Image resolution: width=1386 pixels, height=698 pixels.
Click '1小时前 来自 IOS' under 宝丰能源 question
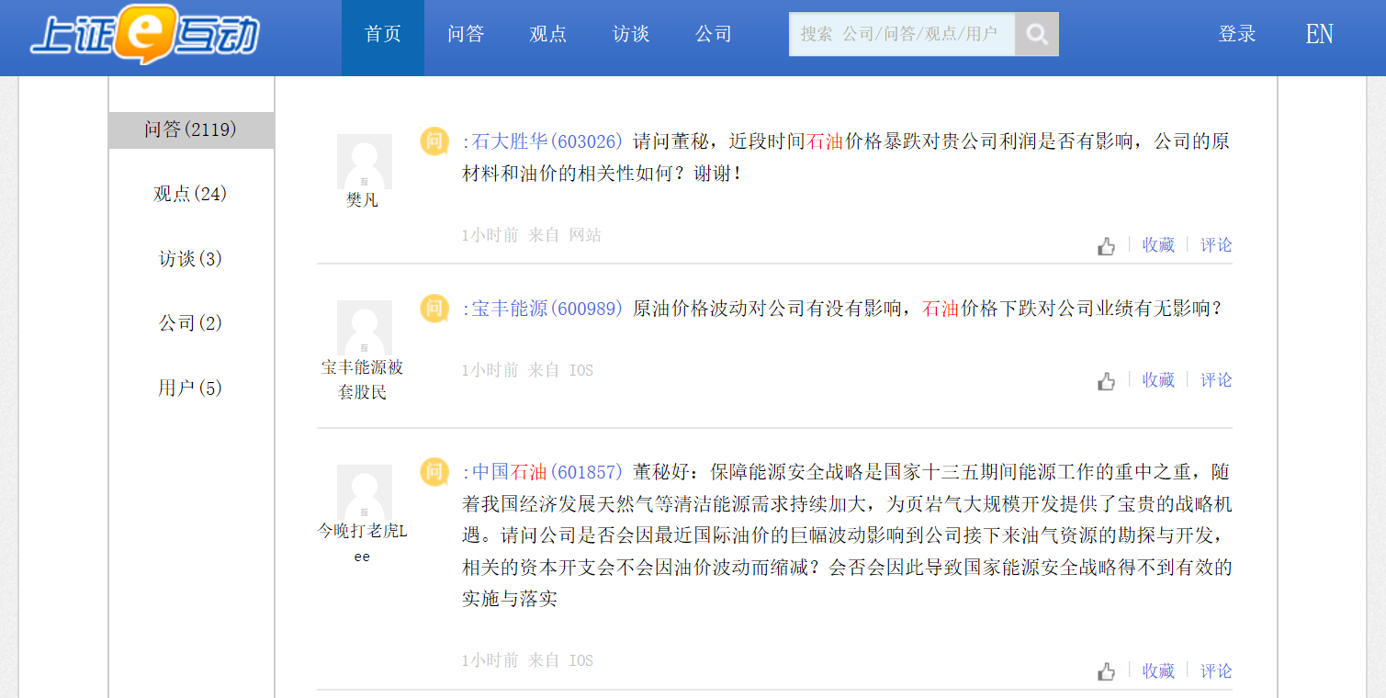tap(528, 370)
